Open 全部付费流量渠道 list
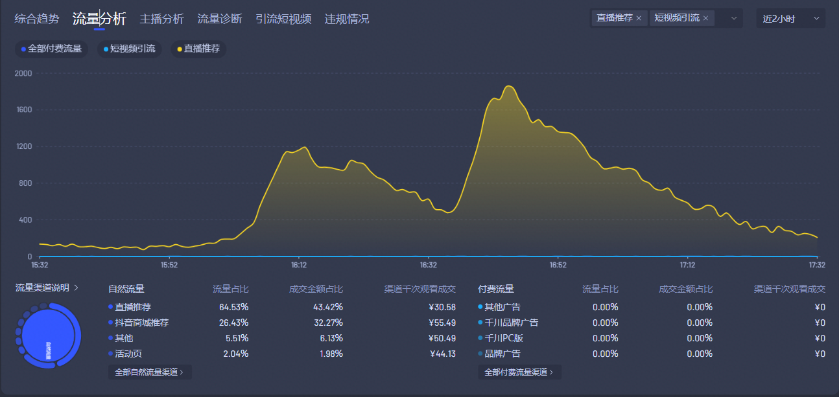This screenshot has width=839, height=397. coord(519,372)
